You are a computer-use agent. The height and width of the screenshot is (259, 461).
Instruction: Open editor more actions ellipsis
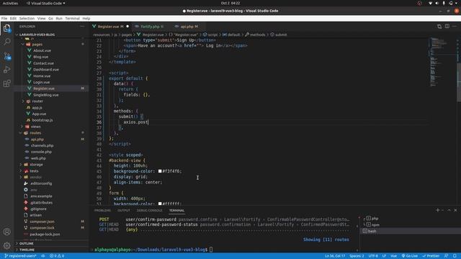[455, 27]
